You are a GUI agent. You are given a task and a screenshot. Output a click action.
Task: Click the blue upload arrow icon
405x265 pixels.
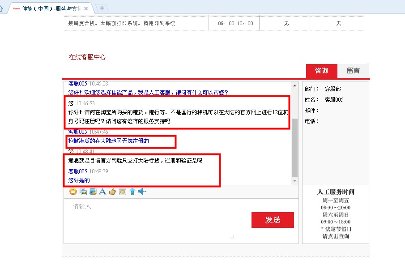pyautogui.click(x=132, y=192)
